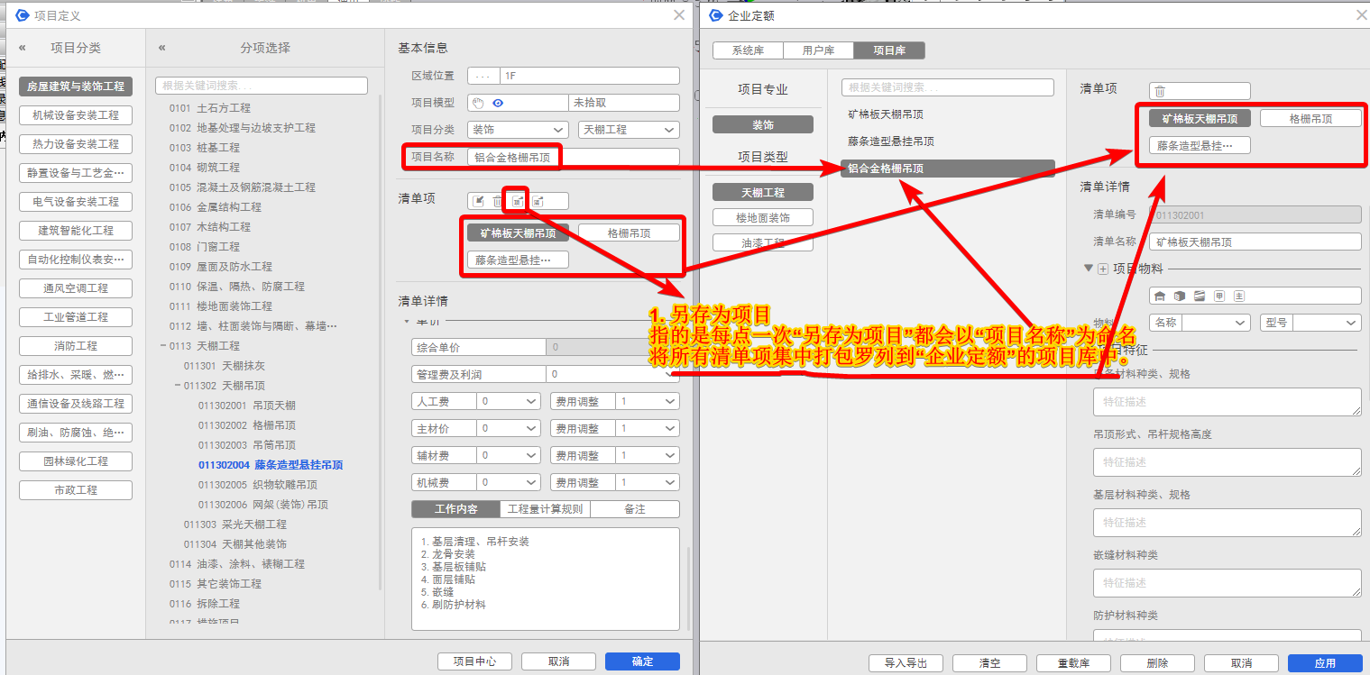
Task: Switch to the 系统库 tab
Action: tap(747, 50)
